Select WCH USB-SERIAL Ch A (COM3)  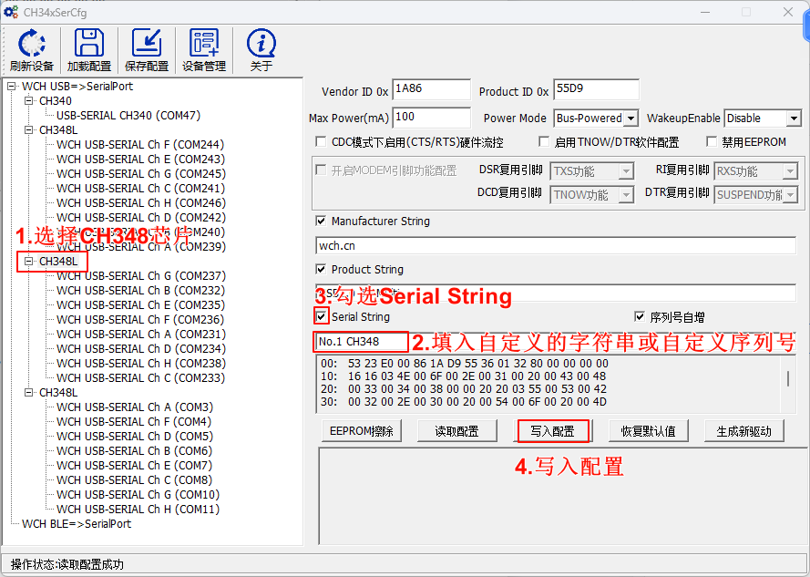(134, 407)
